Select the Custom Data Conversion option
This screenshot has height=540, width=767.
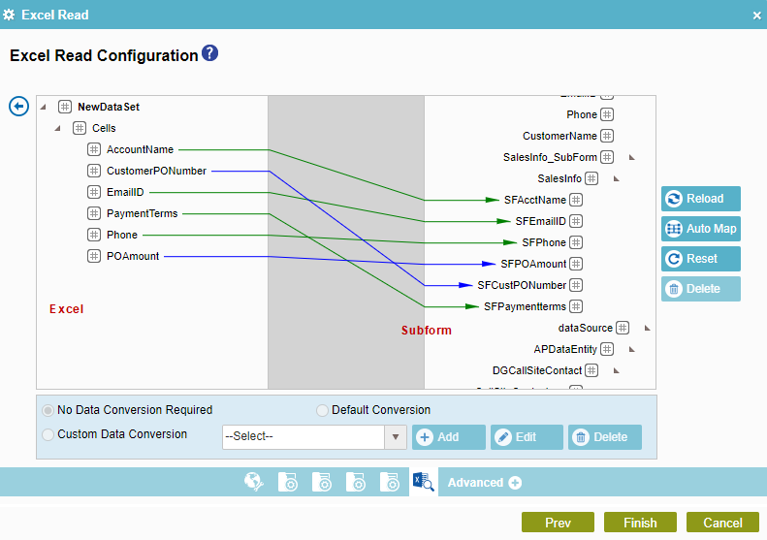point(48,435)
